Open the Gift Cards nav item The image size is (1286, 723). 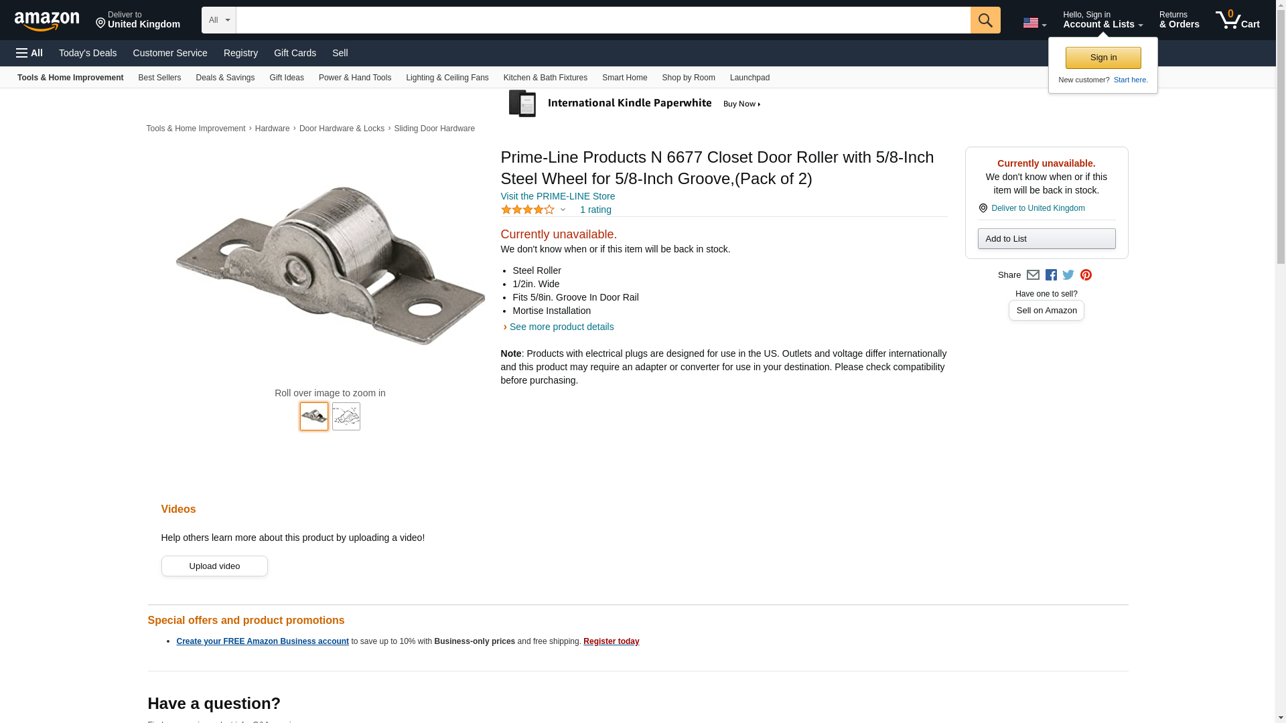pyautogui.click(x=295, y=53)
